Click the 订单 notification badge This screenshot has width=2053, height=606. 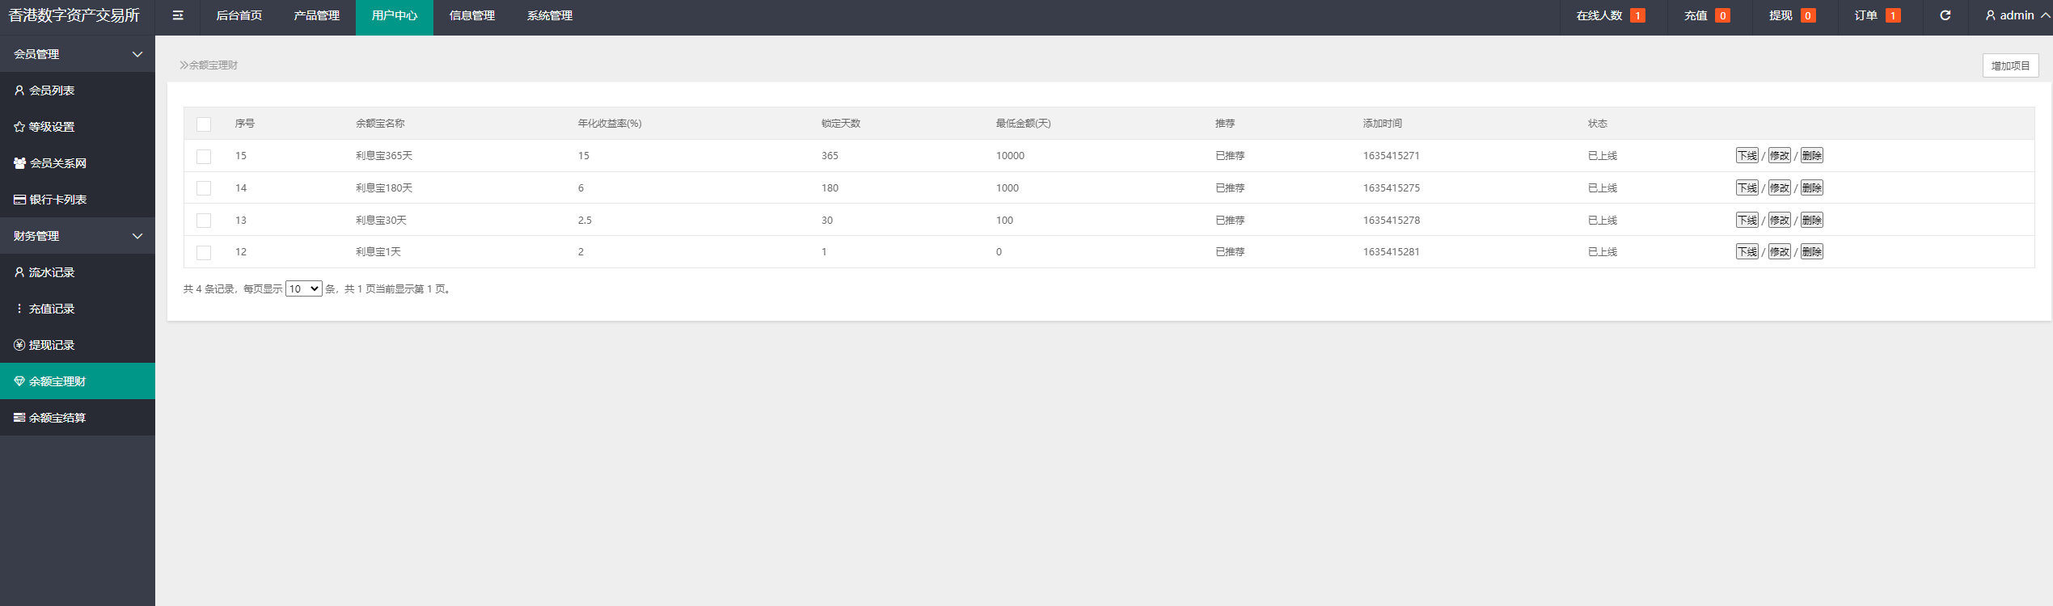click(1892, 15)
